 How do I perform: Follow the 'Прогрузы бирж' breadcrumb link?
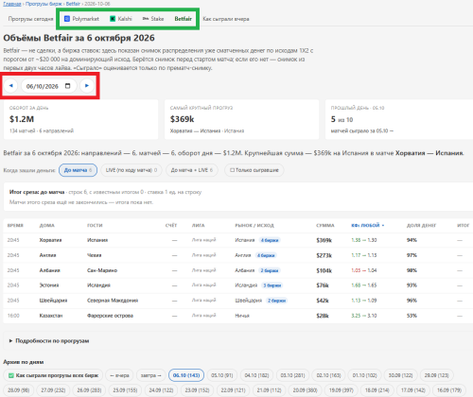44,4
